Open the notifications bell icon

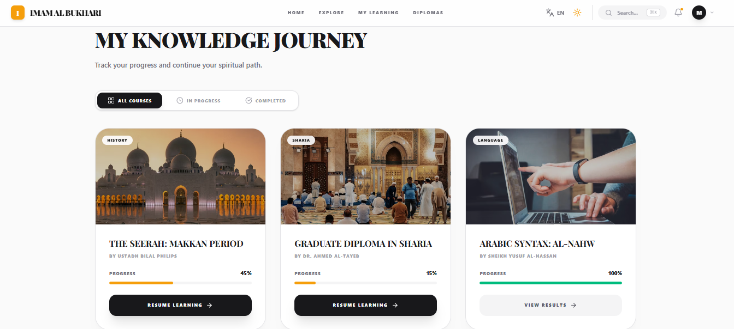pos(678,13)
